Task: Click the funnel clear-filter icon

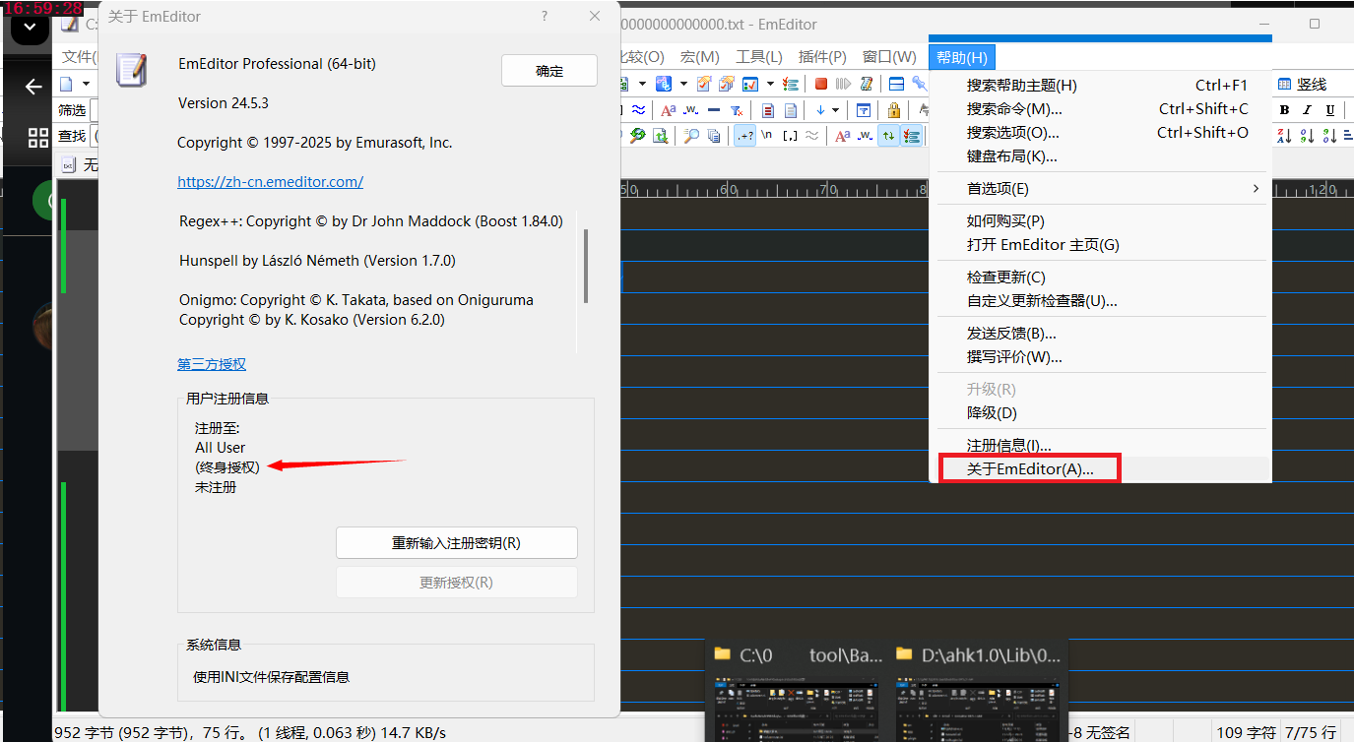Action: tap(737, 110)
